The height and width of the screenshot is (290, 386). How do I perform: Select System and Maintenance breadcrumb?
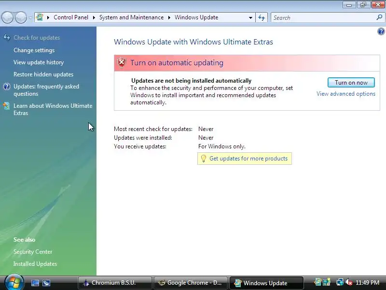(131, 17)
